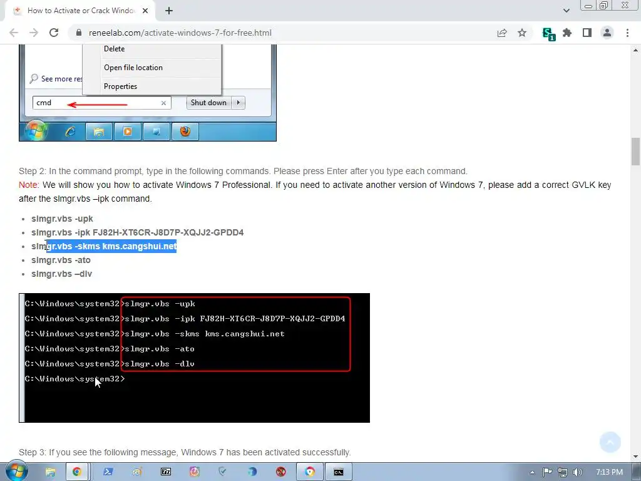Click the slmgr.vbs -upk bullet line
Screen dimensions: 641x481
pyautogui.click(x=62, y=219)
